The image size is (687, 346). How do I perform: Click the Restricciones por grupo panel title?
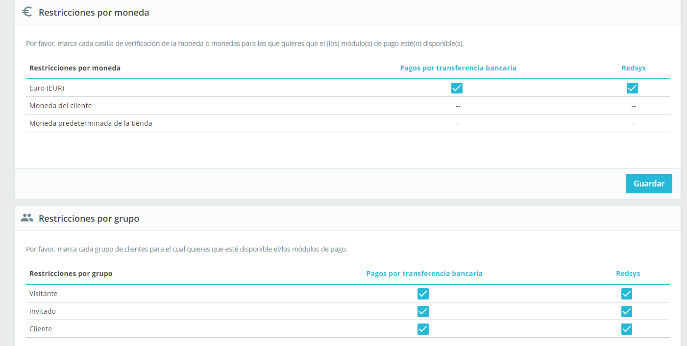point(89,218)
